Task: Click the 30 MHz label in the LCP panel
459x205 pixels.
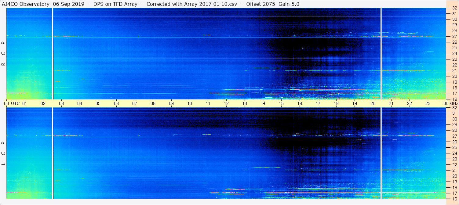Action: coord(454,119)
